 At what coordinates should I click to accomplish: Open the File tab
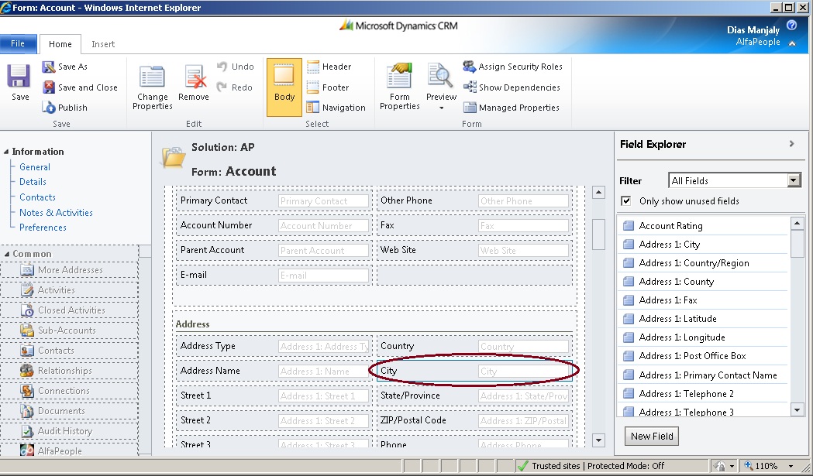(x=18, y=43)
